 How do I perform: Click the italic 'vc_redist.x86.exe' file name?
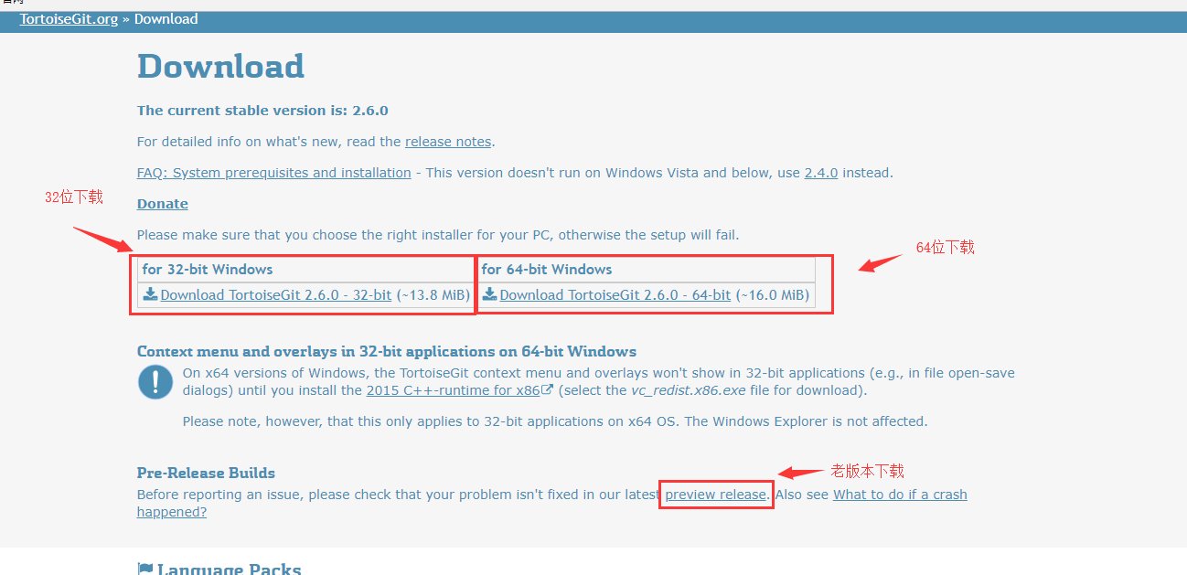point(689,390)
